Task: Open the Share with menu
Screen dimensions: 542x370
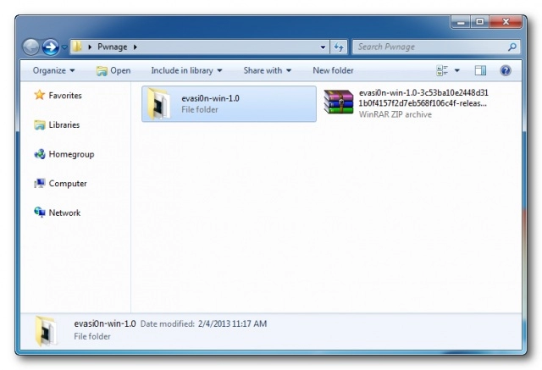Action: point(268,70)
